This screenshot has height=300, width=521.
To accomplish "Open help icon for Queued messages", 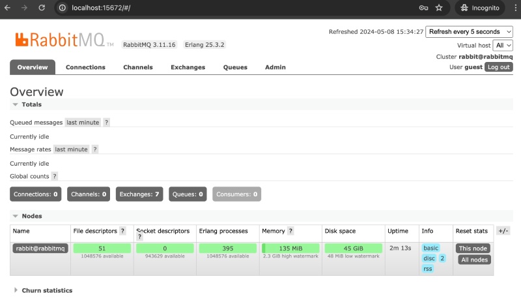I will click(x=106, y=123).
